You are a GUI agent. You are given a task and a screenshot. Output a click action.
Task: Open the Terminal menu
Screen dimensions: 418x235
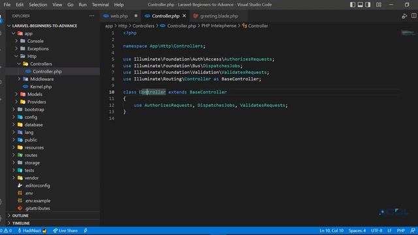(100, 5)
